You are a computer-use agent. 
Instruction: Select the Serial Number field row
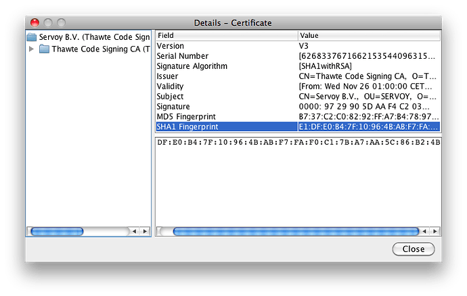pos(298,56)
